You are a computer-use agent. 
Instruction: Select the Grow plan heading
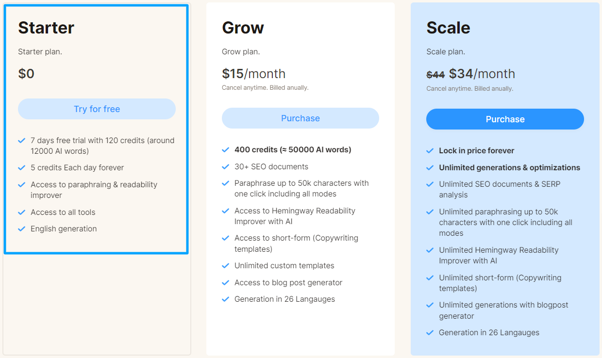coord(243,28)
